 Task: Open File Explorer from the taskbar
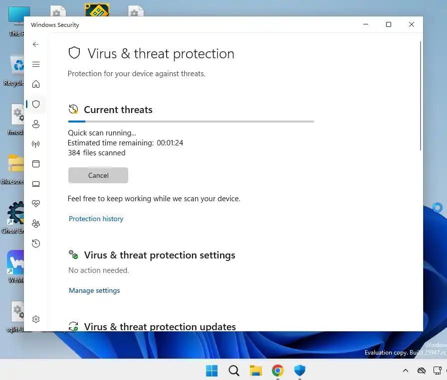(x=256, y=371)
